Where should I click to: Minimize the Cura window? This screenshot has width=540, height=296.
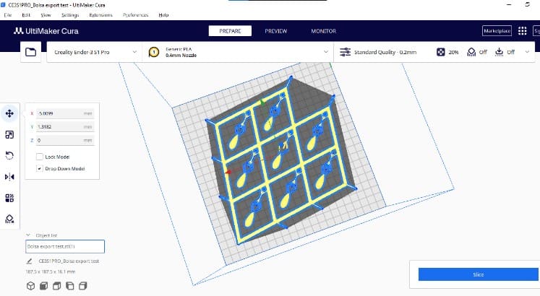pos(509,5)
